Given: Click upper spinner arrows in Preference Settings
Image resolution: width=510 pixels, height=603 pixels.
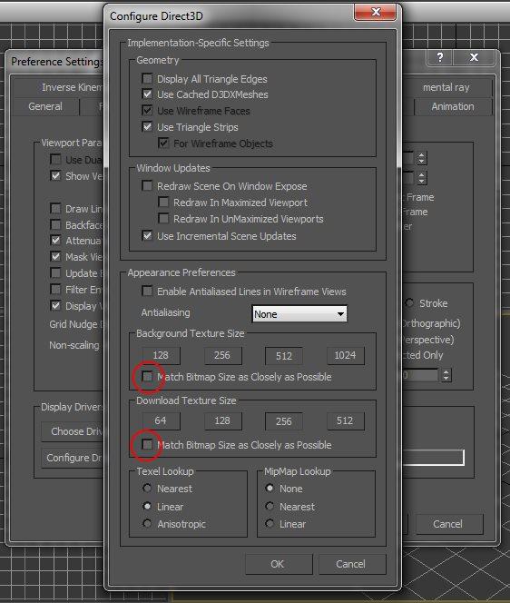Looking at the screenshot, I should (422, 158).
